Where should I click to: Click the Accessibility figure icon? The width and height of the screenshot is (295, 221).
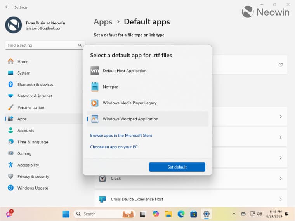pos(11,165)
